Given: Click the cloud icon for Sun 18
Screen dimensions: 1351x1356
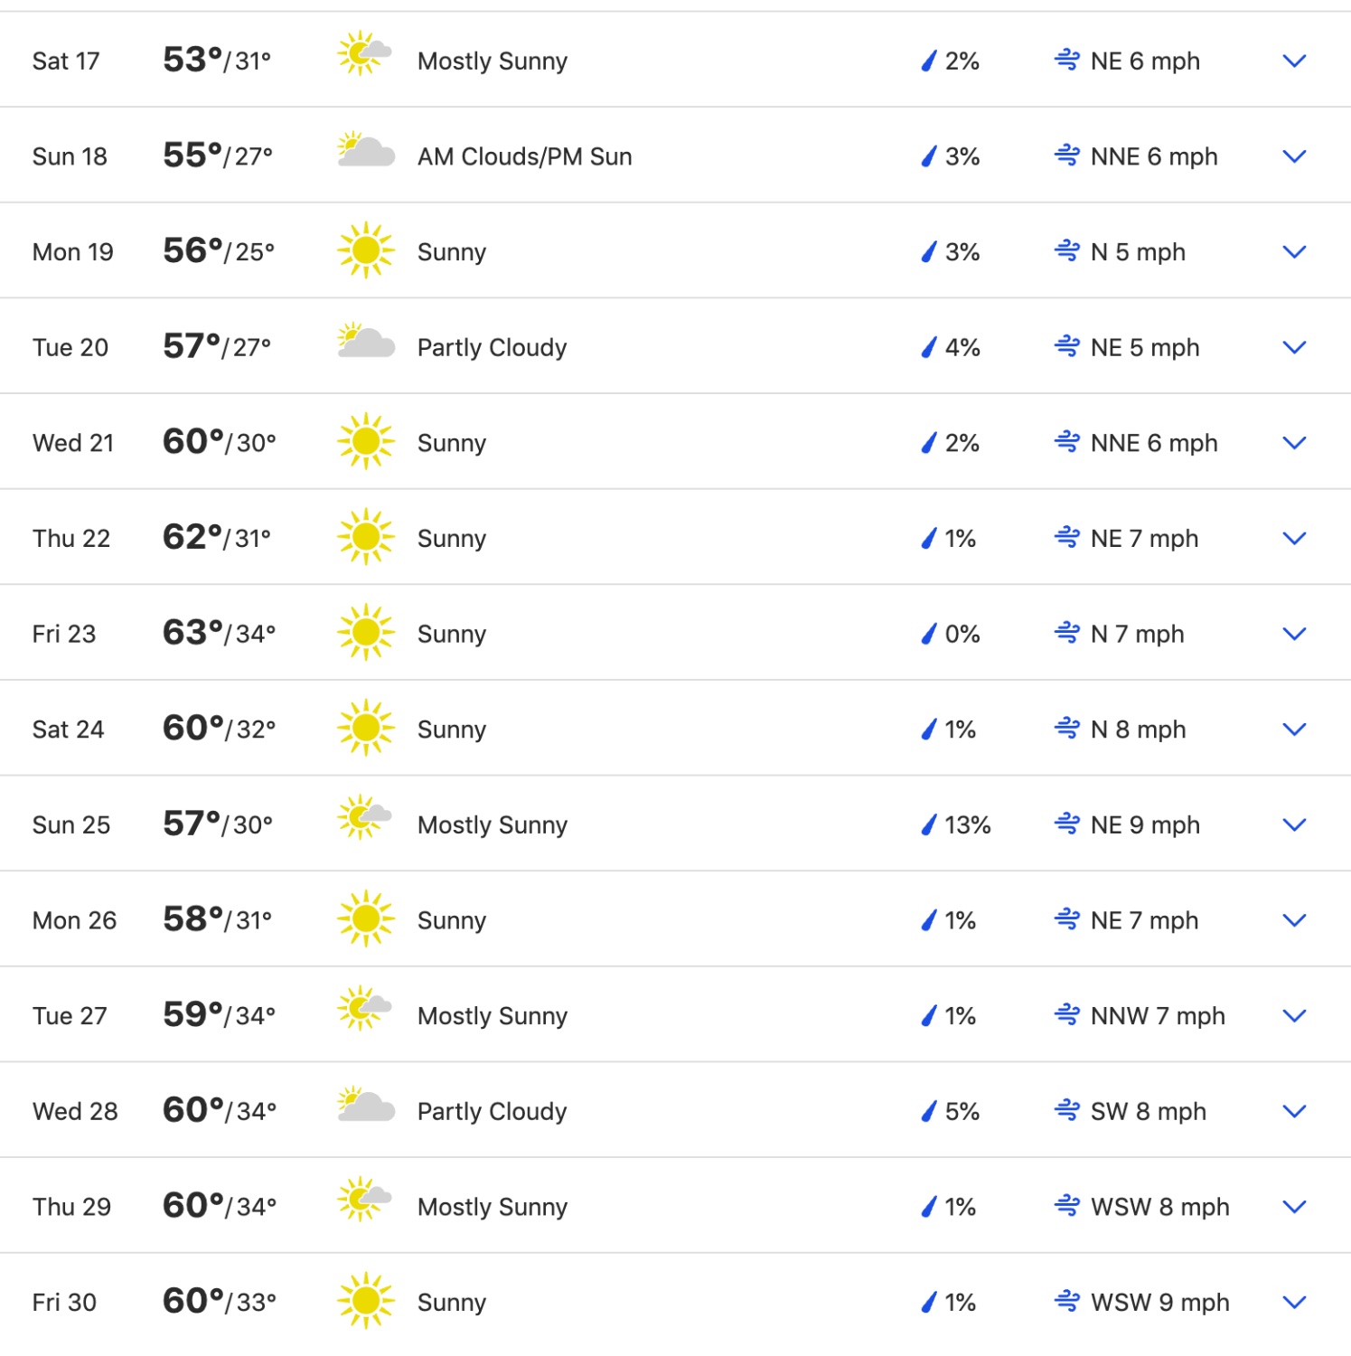Looking at the screenshot, I should [366, 150].
